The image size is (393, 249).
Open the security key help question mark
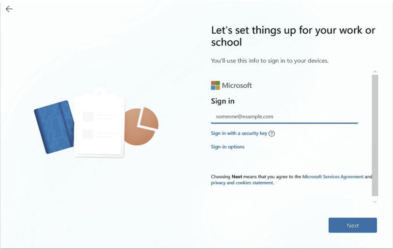click(271, 133)
